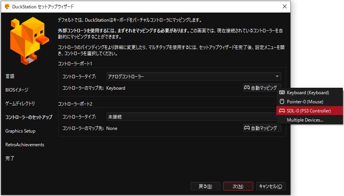This screenshot has width=344, height=196.
Task: Click 自動マッピング button for controller port 2
Action: (262, 128)
